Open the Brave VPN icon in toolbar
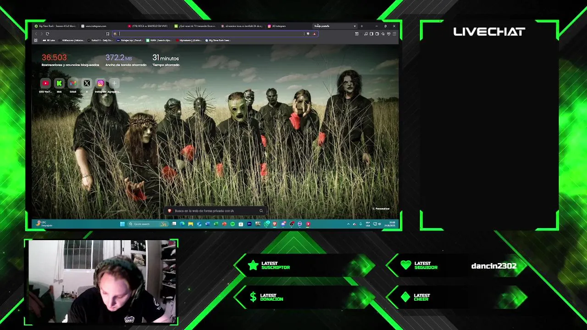This screenshot has width=587, height=330. coord(388,33)
